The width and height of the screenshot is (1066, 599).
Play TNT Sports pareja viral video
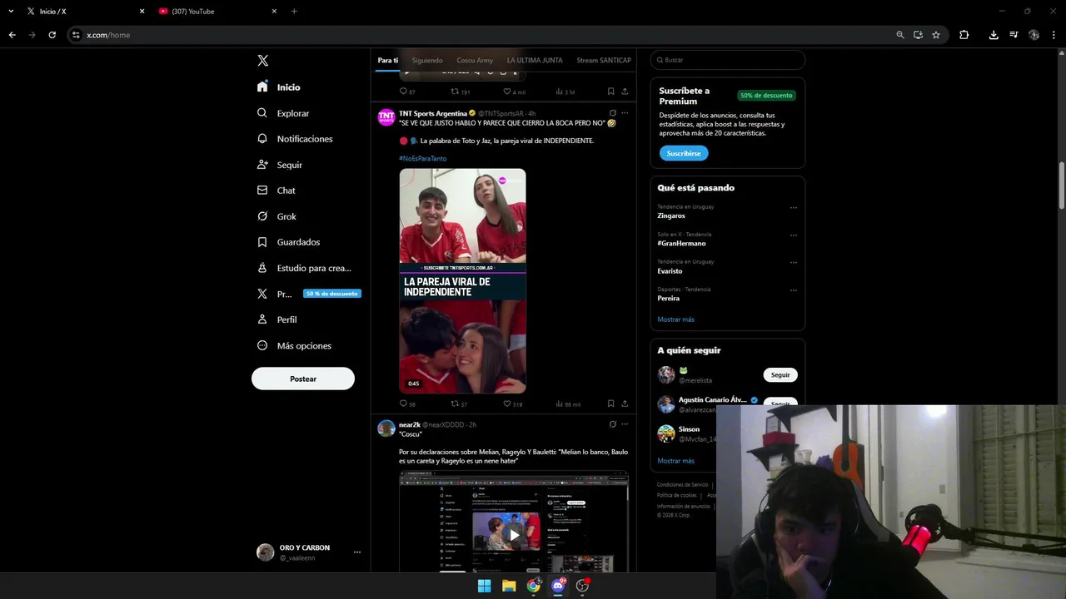click(462, 281)
